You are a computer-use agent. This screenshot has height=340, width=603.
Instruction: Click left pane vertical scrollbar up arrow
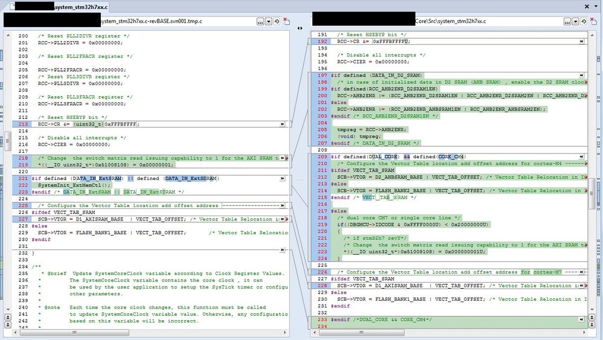click(8, 36)
